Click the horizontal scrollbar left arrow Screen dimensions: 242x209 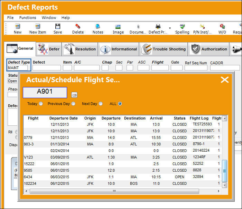click(x=26, y=191)
